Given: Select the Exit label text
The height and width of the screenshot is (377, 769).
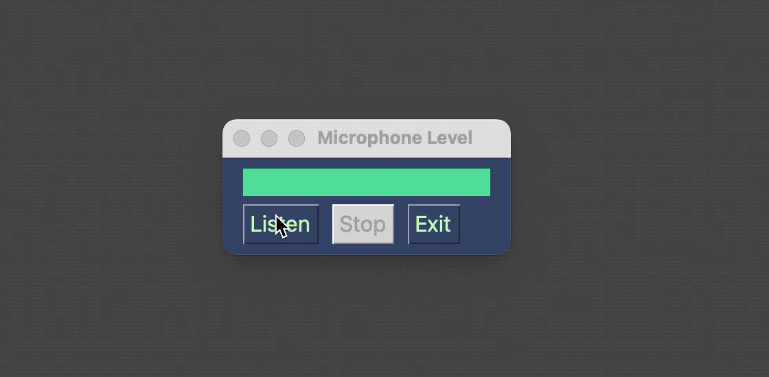Looking at the screenshot, I should pyautogui.click(x=433, y=224).
